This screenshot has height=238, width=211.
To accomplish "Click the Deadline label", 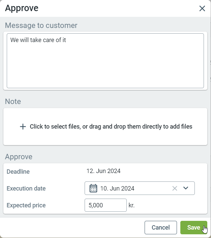I will (18, 172).
